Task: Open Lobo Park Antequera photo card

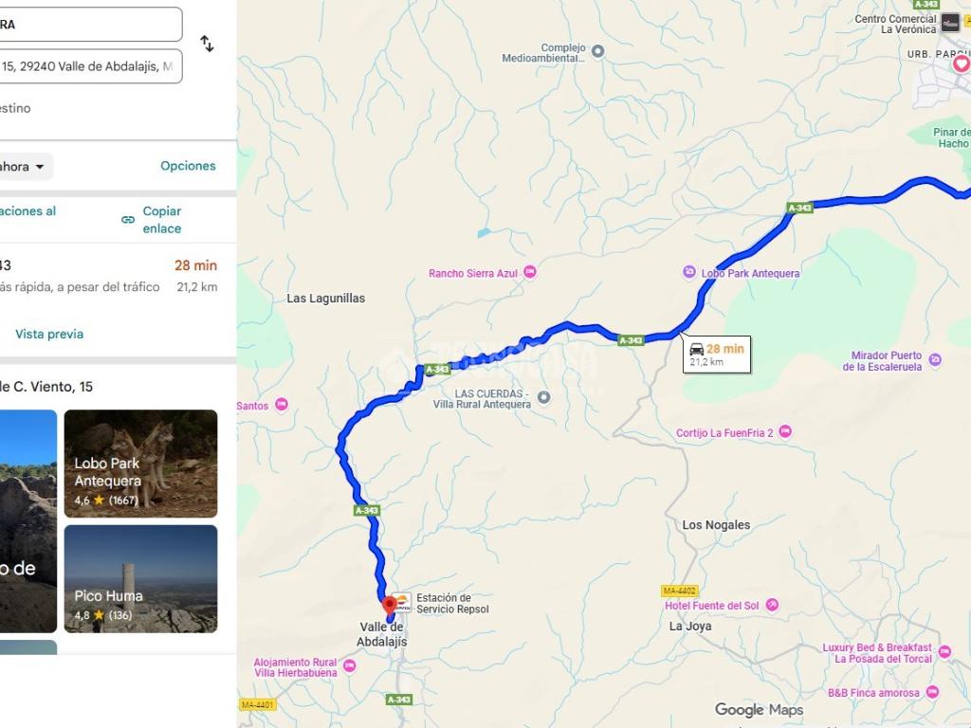Action: 140,464
